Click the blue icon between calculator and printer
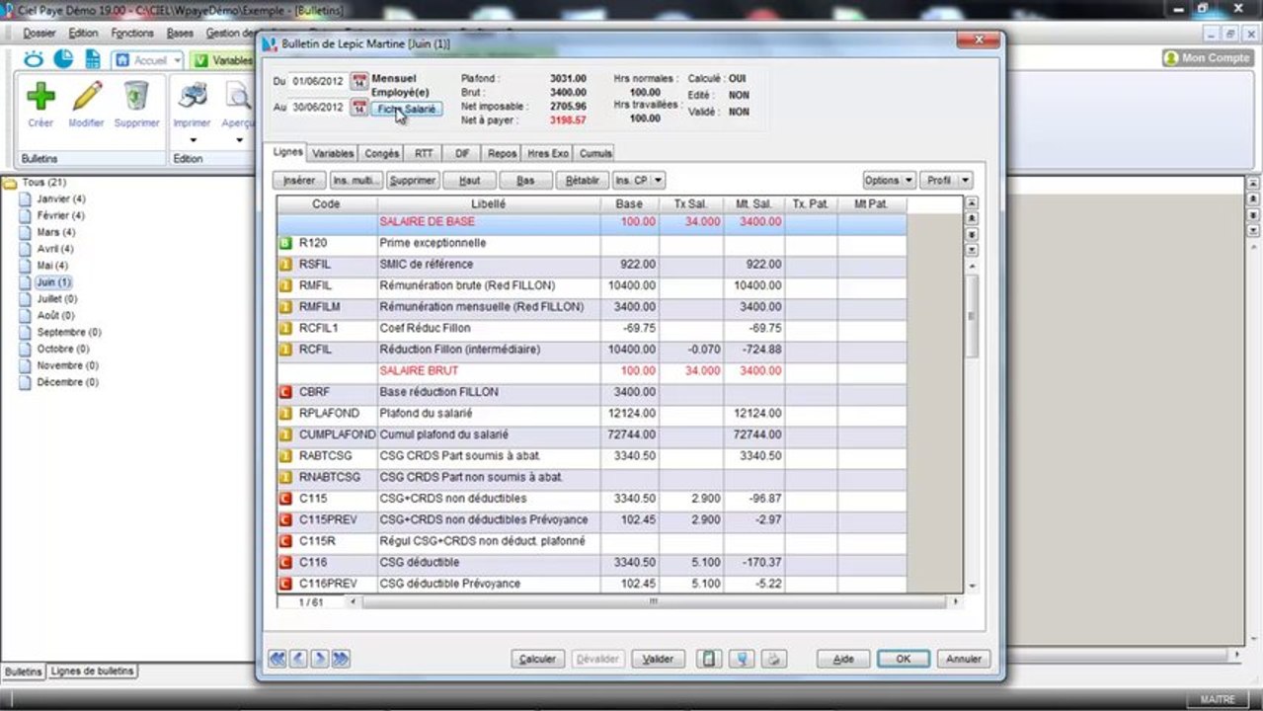 (x=742, y=659)
